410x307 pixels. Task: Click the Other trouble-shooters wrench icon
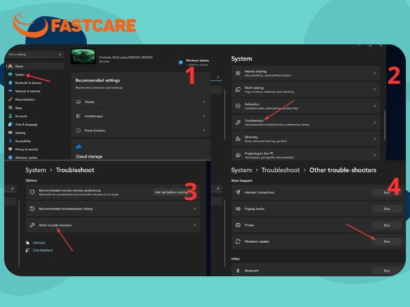click(x=32, y=225)
